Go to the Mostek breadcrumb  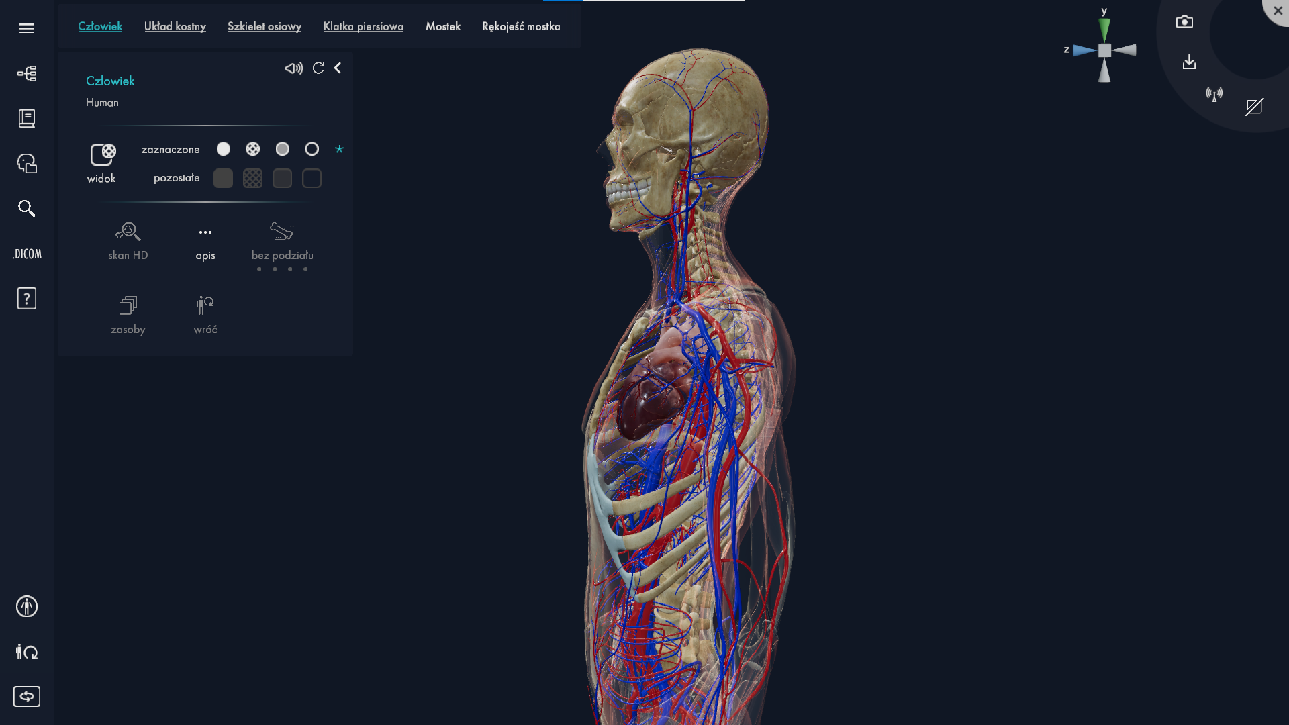[x=443, y=26]
